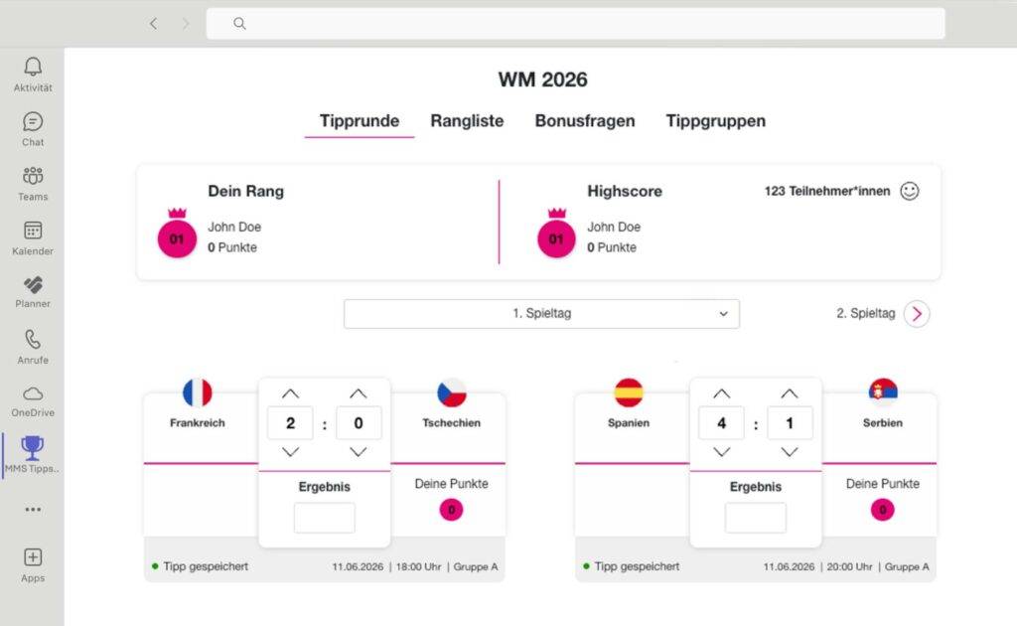
Task: Click the Ergebnis input field for Spanien versus Serbien
Action: pyautogui.click(x=755, y=517)
